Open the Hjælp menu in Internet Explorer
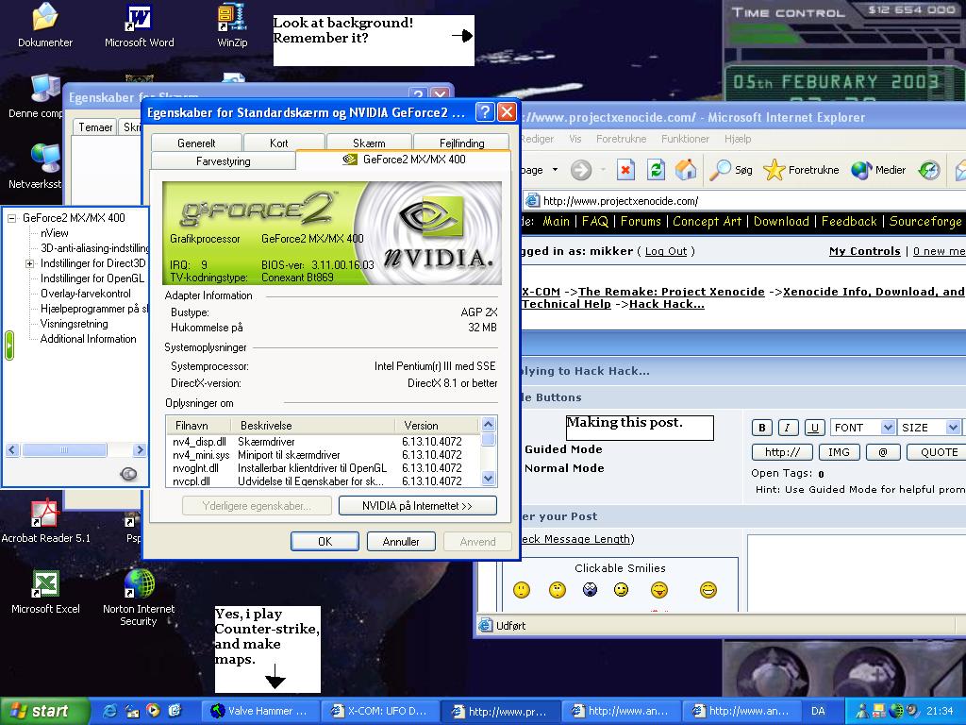The image size is (966, 725). tap(738, 139)
